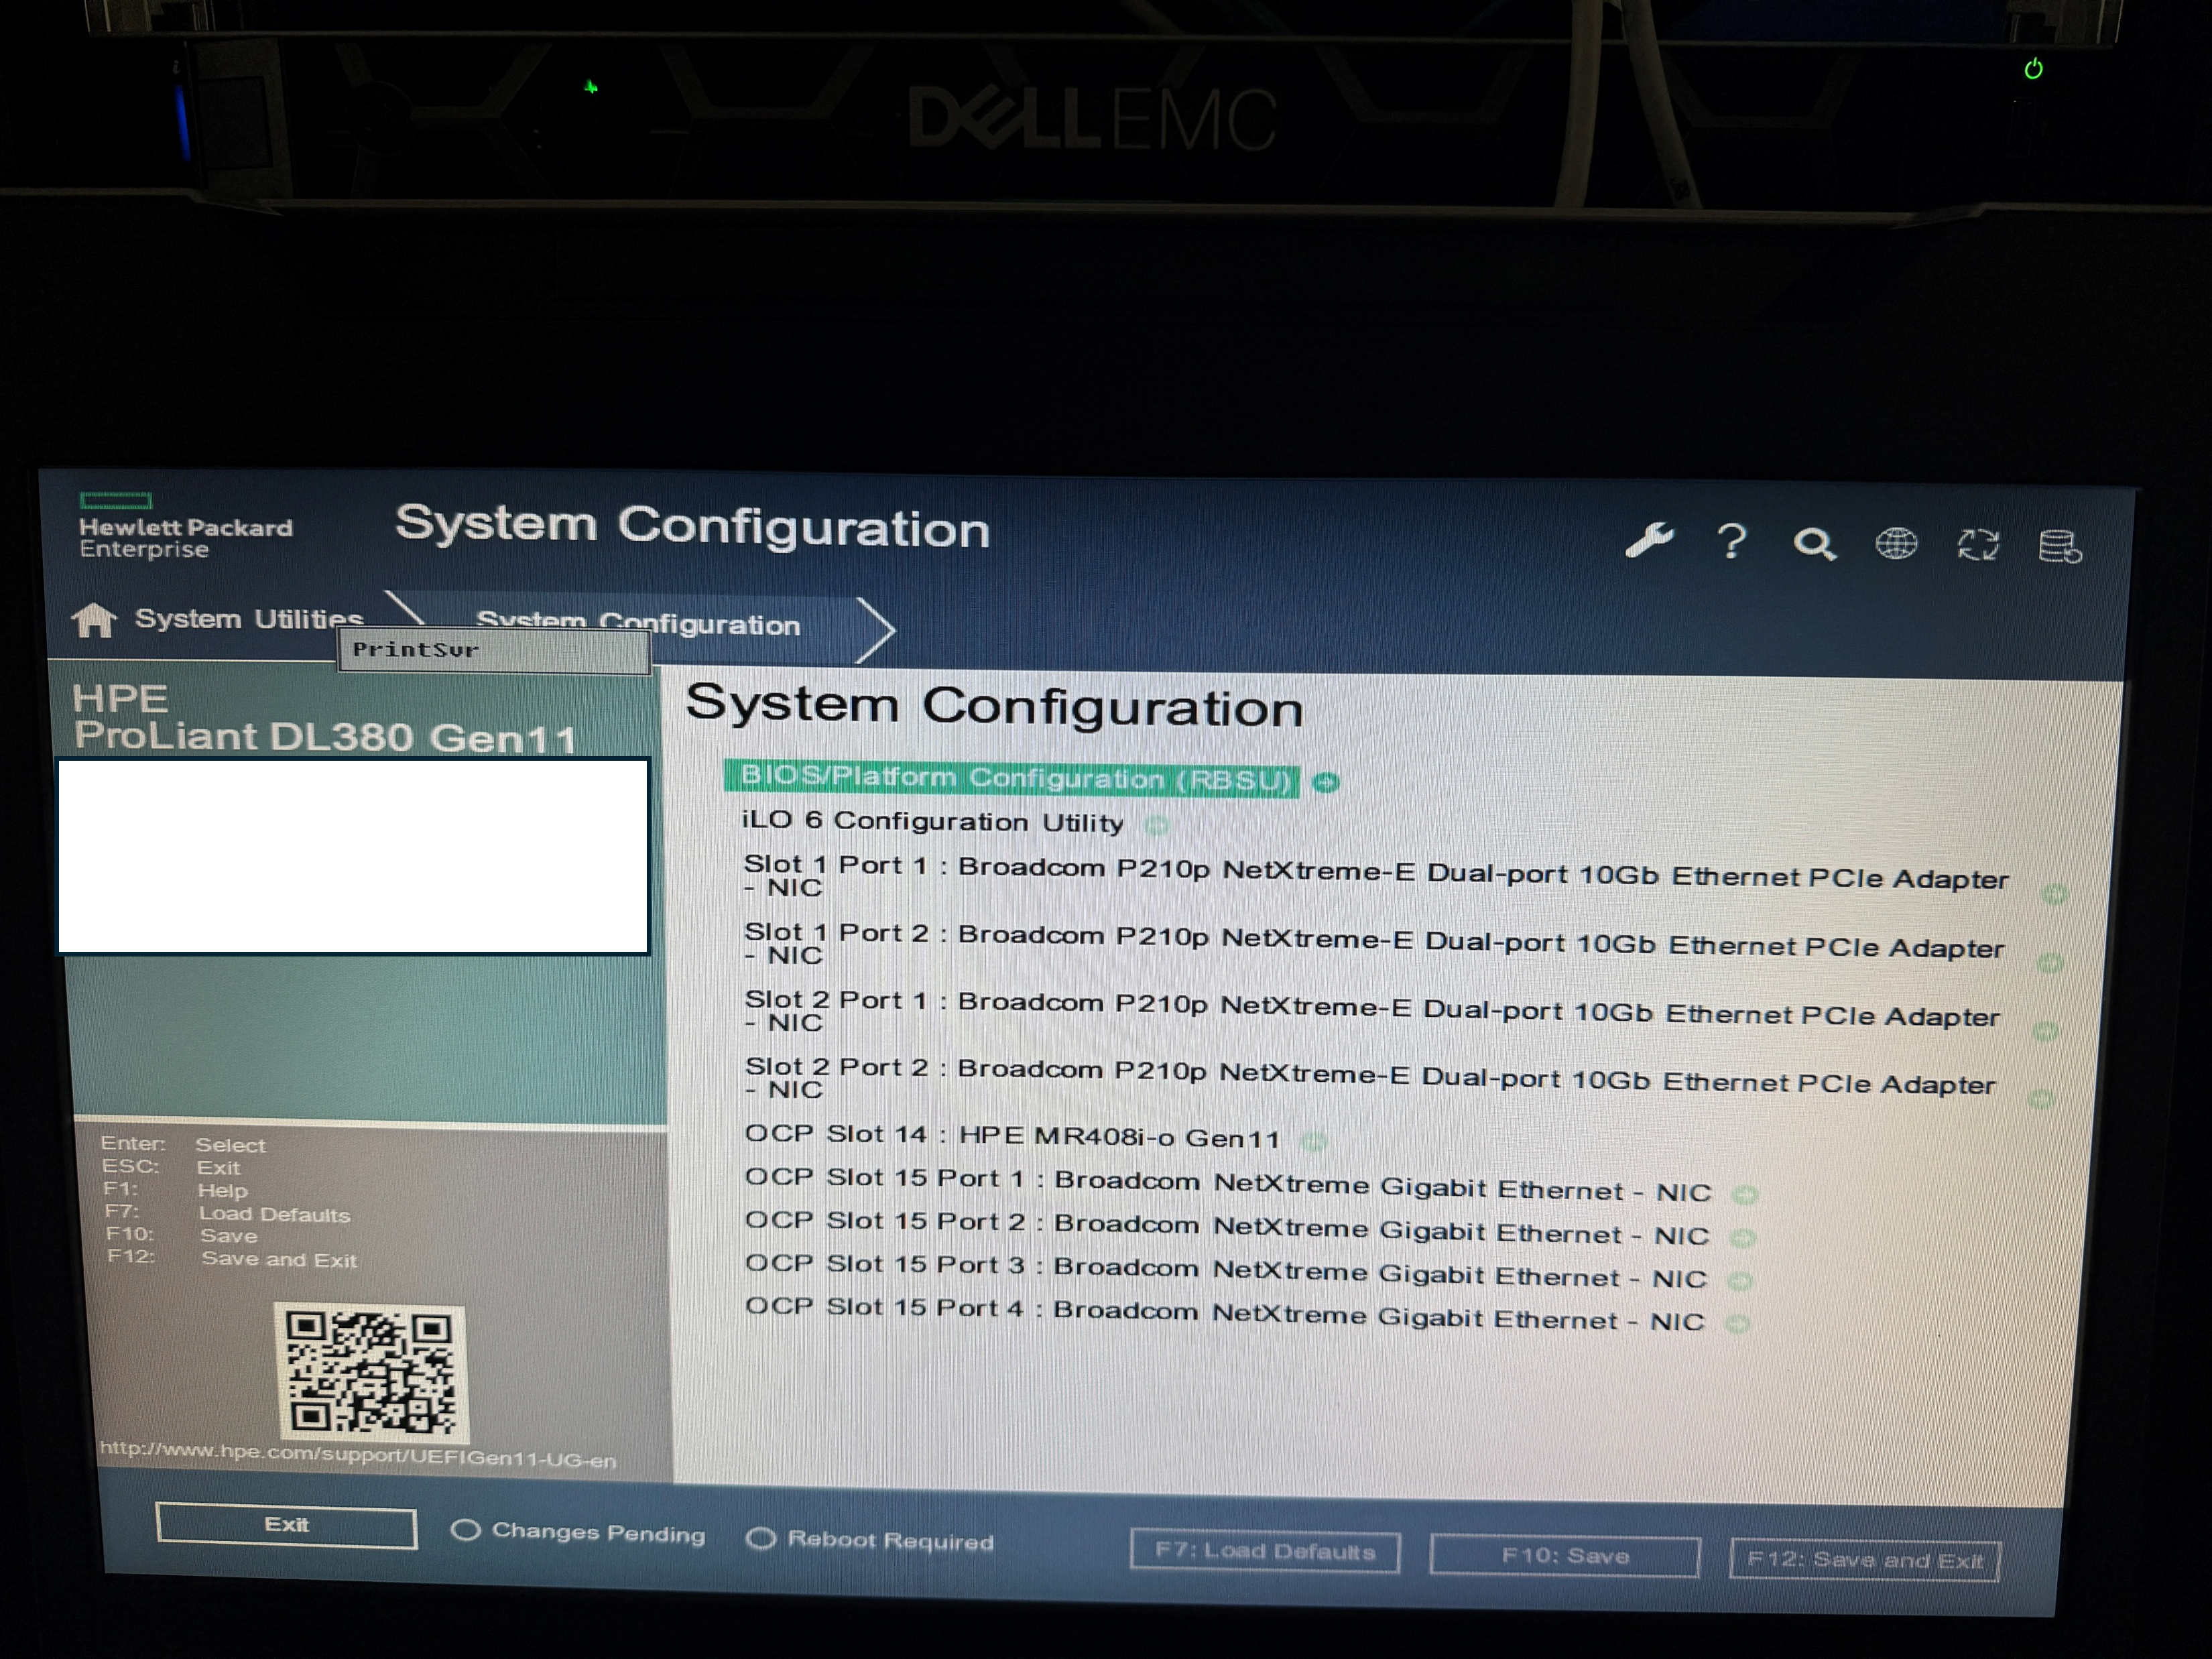The height and width of the screenshot is (1659, 2212).
Task: Click F10: Save button
Action: 1564,1556
